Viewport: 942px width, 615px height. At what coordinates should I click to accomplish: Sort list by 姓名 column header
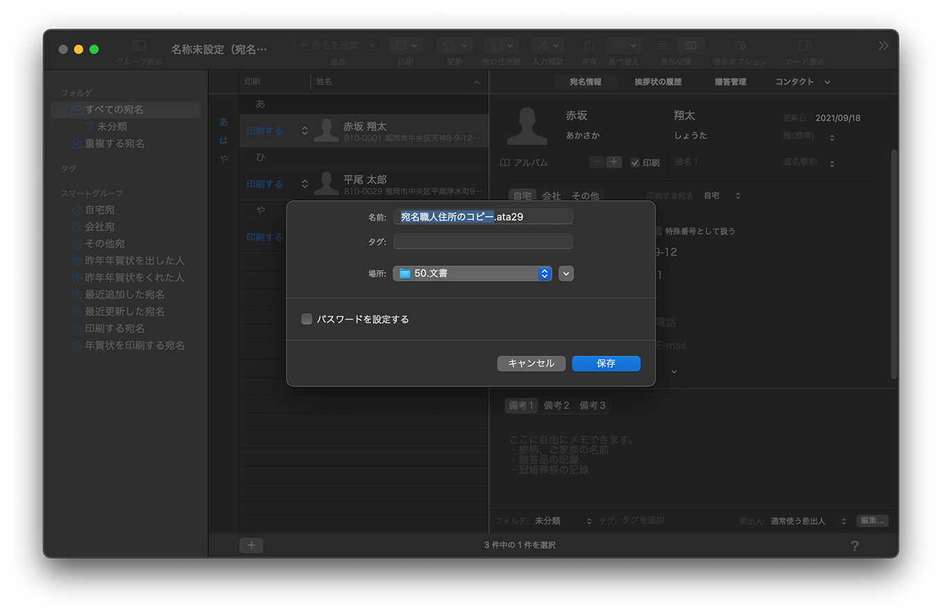point(398,82)
